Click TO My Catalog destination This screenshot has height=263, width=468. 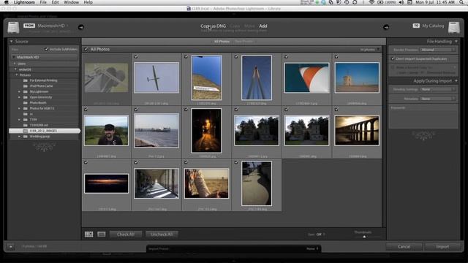click(429, 26)
